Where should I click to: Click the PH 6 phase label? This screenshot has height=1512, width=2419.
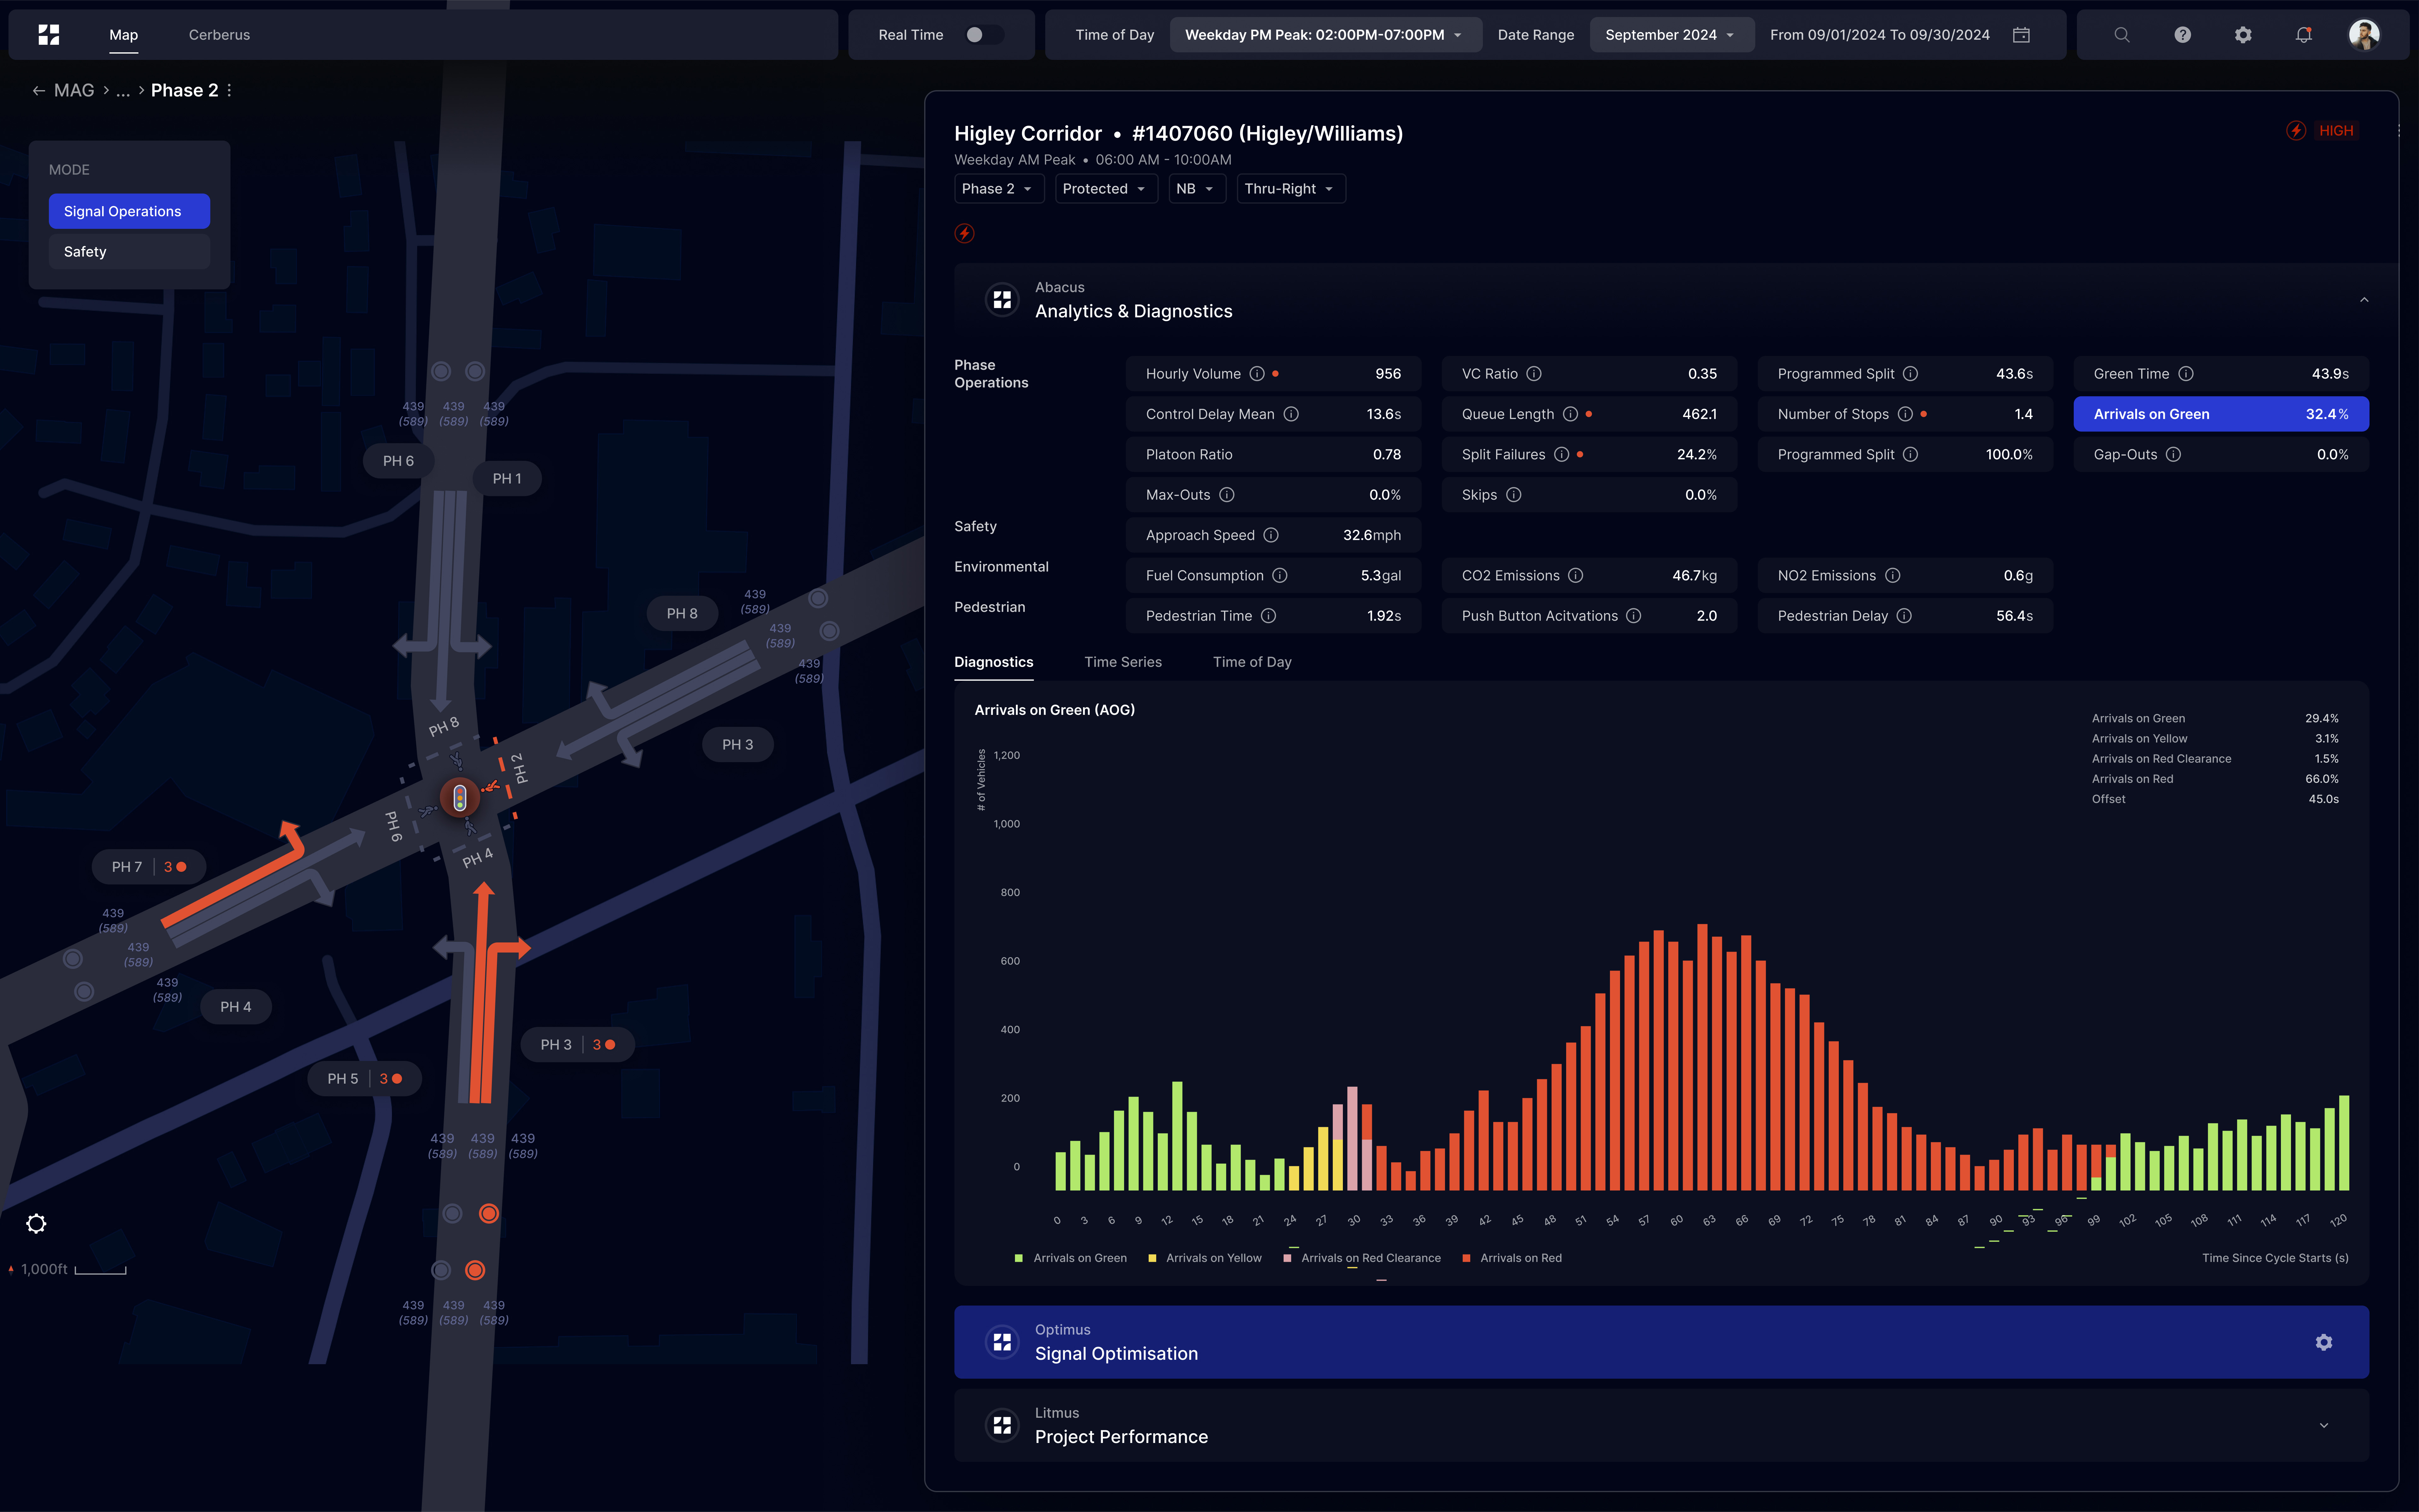point(398,461)
